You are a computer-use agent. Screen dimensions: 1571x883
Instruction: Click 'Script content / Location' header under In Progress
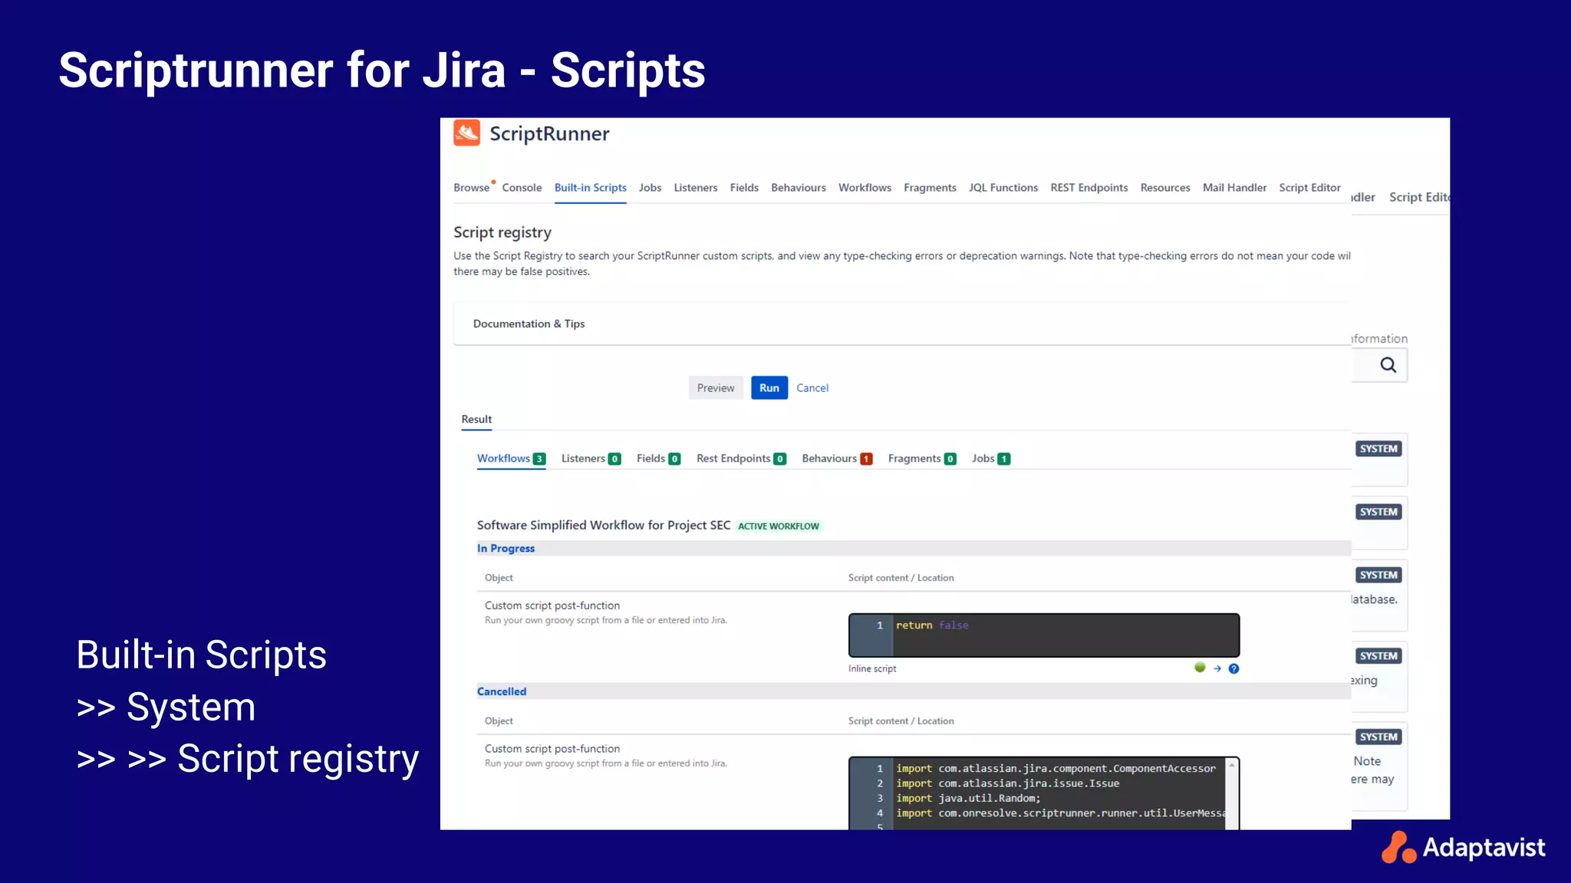pos(901,578)
